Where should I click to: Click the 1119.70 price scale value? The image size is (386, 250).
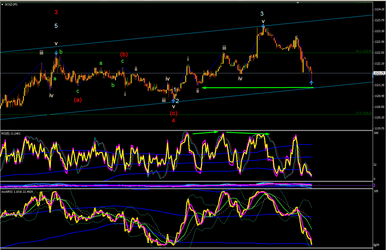[380, 128]
